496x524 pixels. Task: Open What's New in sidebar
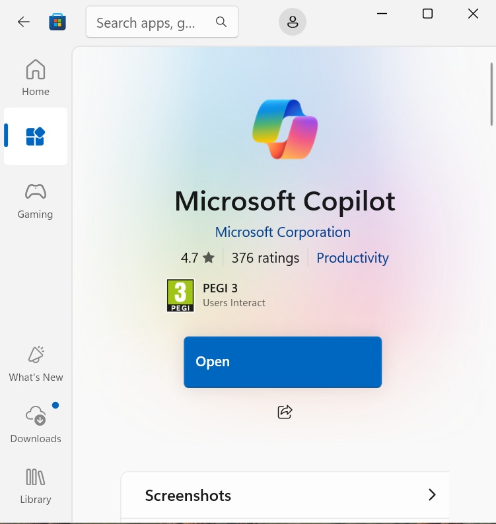pos(36,364)
